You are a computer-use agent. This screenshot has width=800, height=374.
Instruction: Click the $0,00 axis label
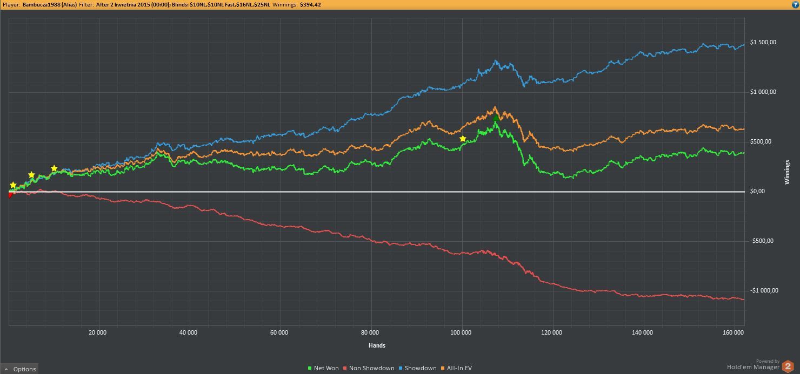pos(758,192)
